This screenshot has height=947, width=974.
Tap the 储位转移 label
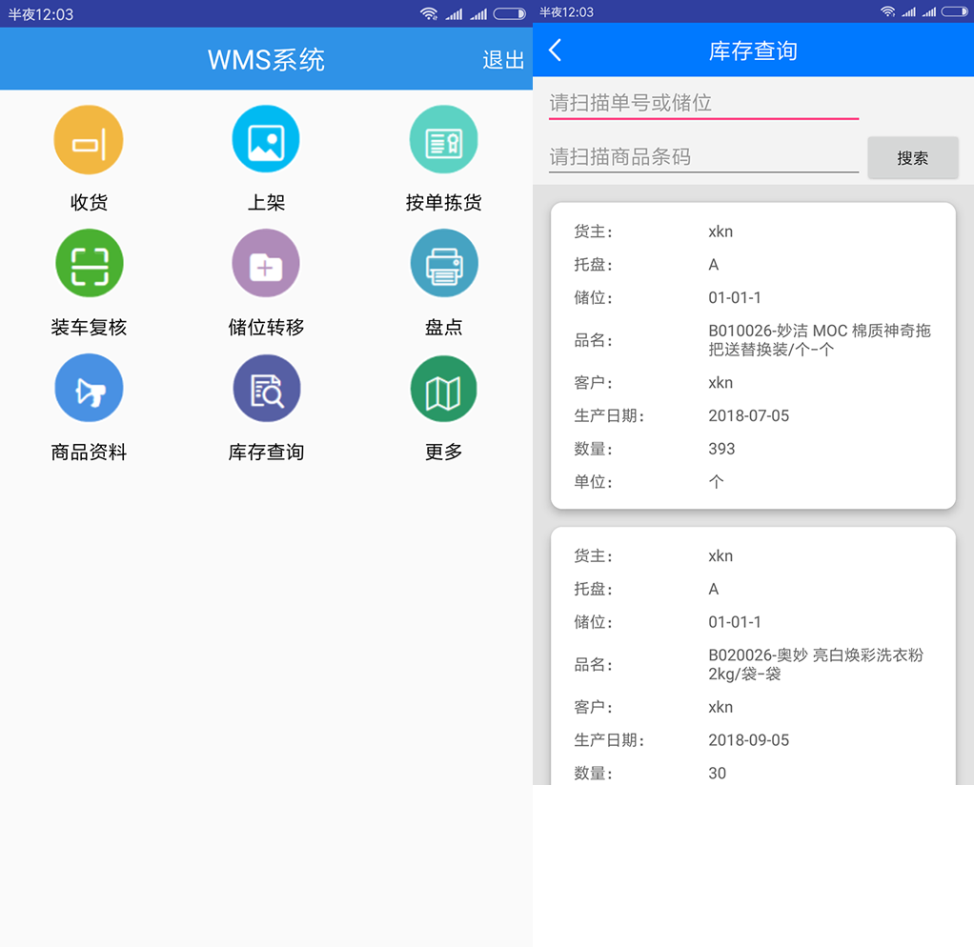click(x=267, y=327)
